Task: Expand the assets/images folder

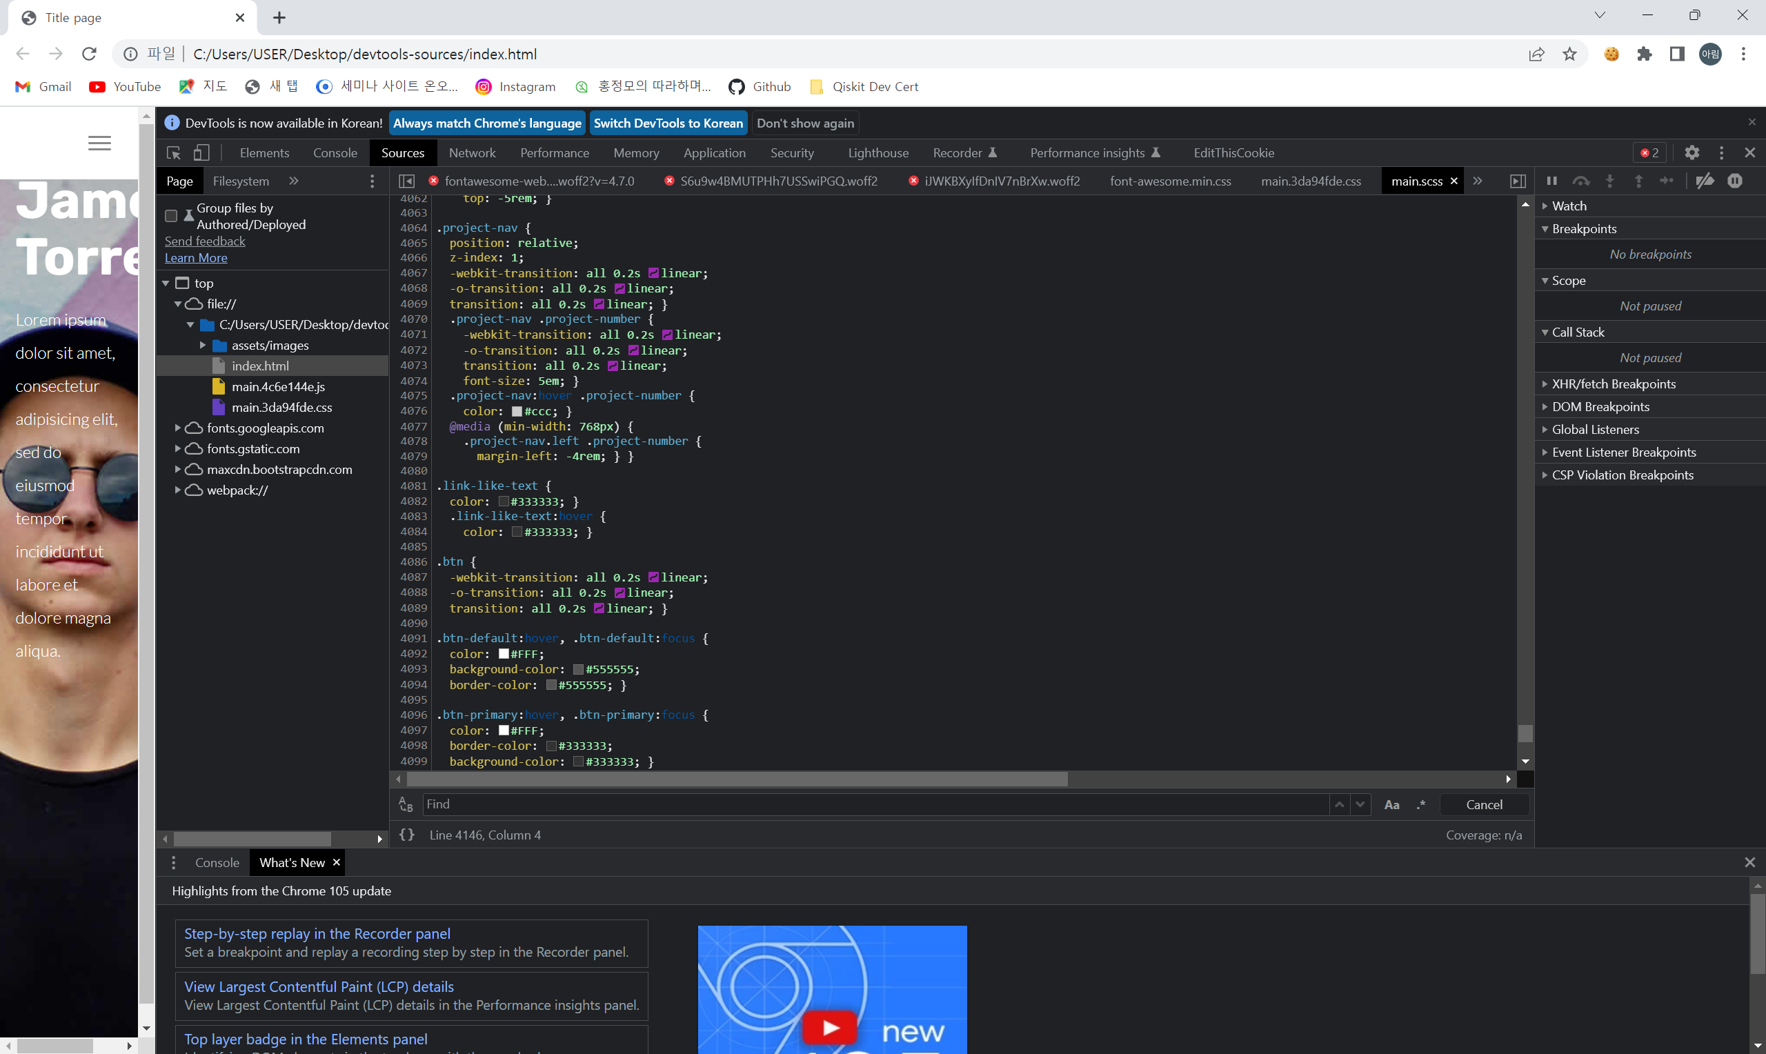Action: click(x=203, y=345)
